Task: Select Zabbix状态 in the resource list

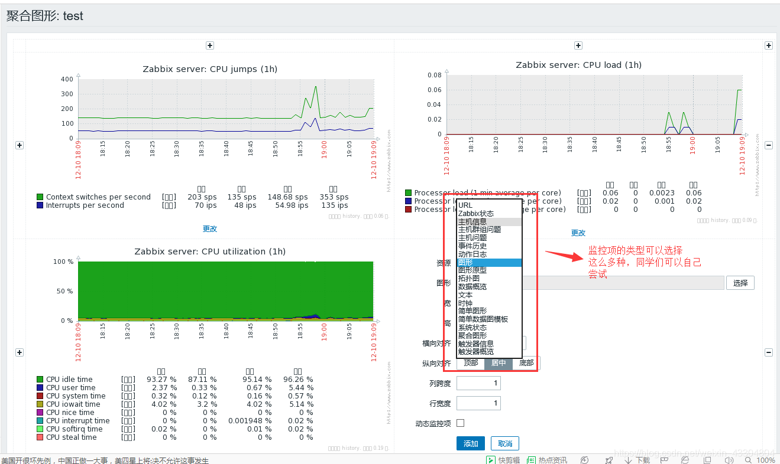Action: coord(489,213)
